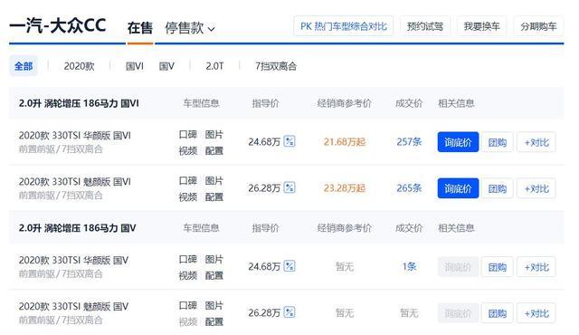Filter by 2020款
Screen dimensions: 579x335
[79, 66]
